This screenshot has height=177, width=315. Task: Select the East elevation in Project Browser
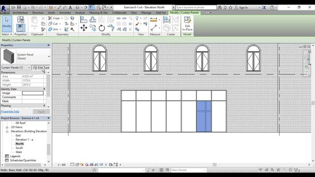point(18,136)
